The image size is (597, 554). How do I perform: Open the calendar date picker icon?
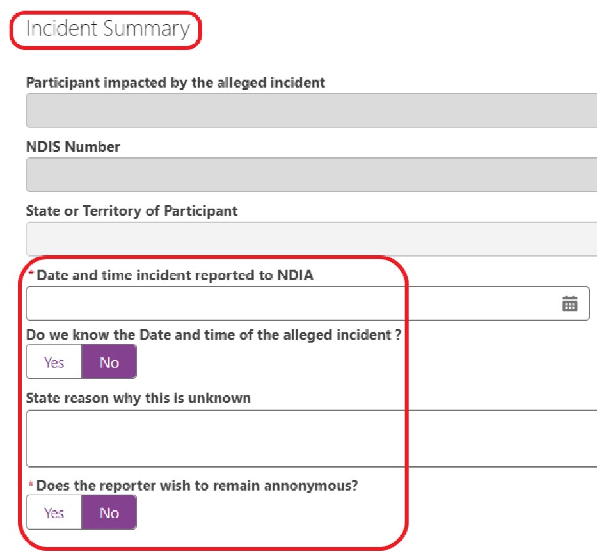coord(569,303)
